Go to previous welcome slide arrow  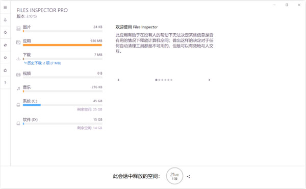(118, 80)
